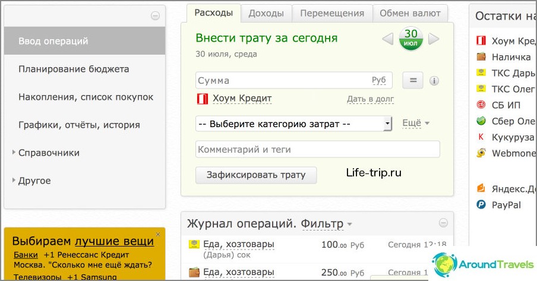Click card icon of 100.00 Руб entry
The width and height of the screenshot is (537, 281).
pos(194,244)
